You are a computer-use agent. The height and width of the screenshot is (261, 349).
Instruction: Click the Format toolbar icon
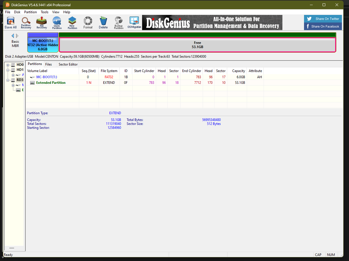tap(88, 23)
